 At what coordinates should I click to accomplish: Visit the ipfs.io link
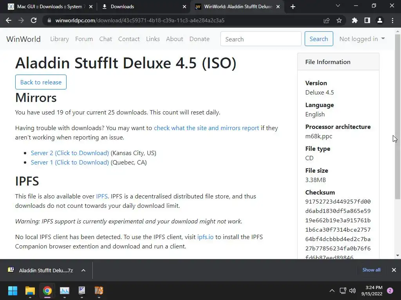[x=205, y=237]
